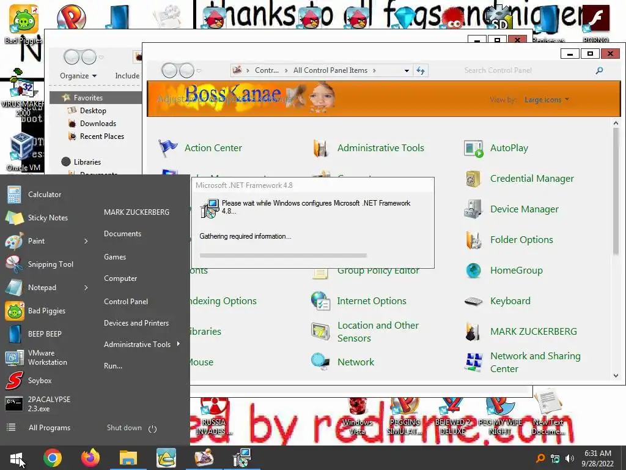Open Network and Sharing Center

[x=522, y=362]
